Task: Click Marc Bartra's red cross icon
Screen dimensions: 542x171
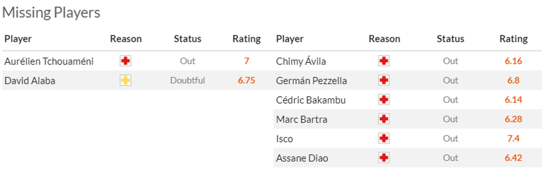Action: click(384, 119)
